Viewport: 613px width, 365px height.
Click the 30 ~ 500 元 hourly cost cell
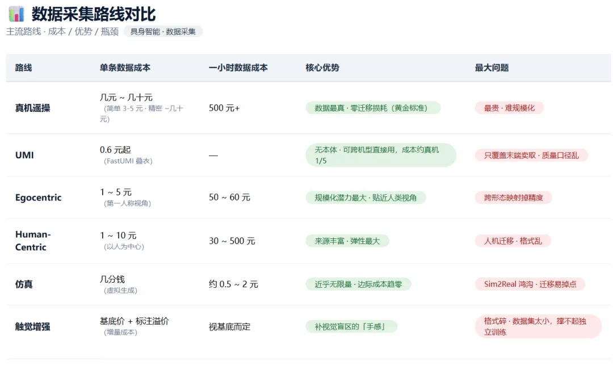click(232, 241)
